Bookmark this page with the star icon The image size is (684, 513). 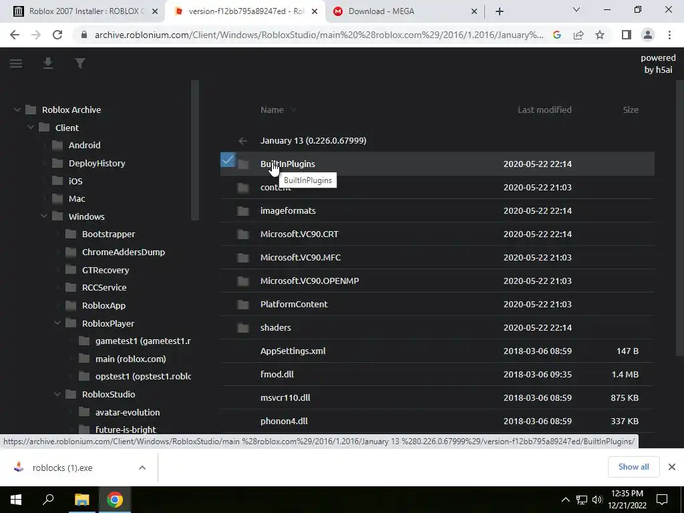[x=600, y=35]
